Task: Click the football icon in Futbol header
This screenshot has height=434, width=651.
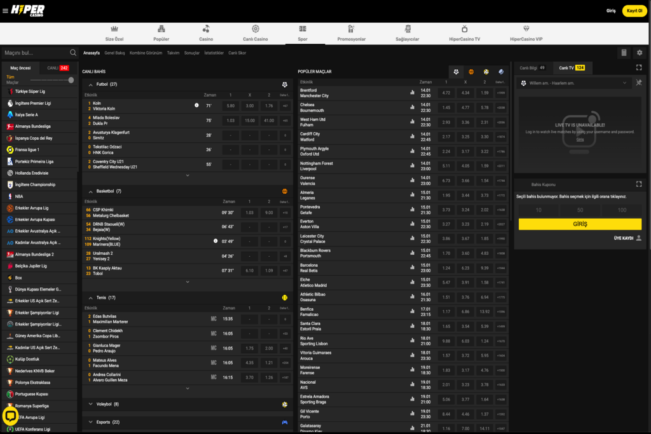Action: (284, 85)
